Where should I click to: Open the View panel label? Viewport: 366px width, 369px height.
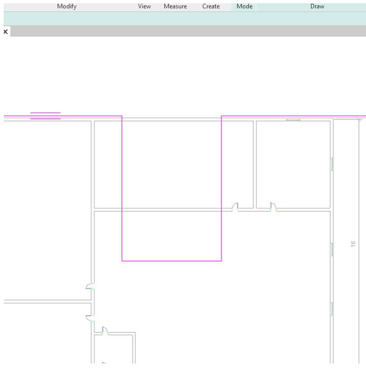(144, 7)
